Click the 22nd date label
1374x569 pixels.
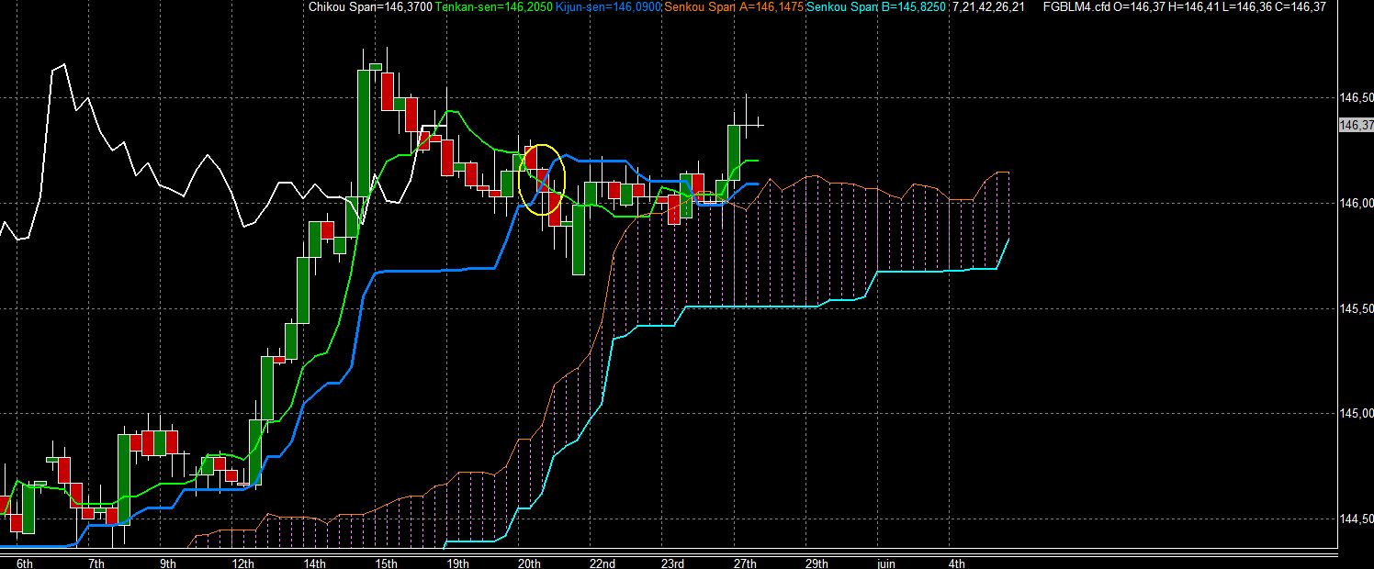click(x=602, y=563)
